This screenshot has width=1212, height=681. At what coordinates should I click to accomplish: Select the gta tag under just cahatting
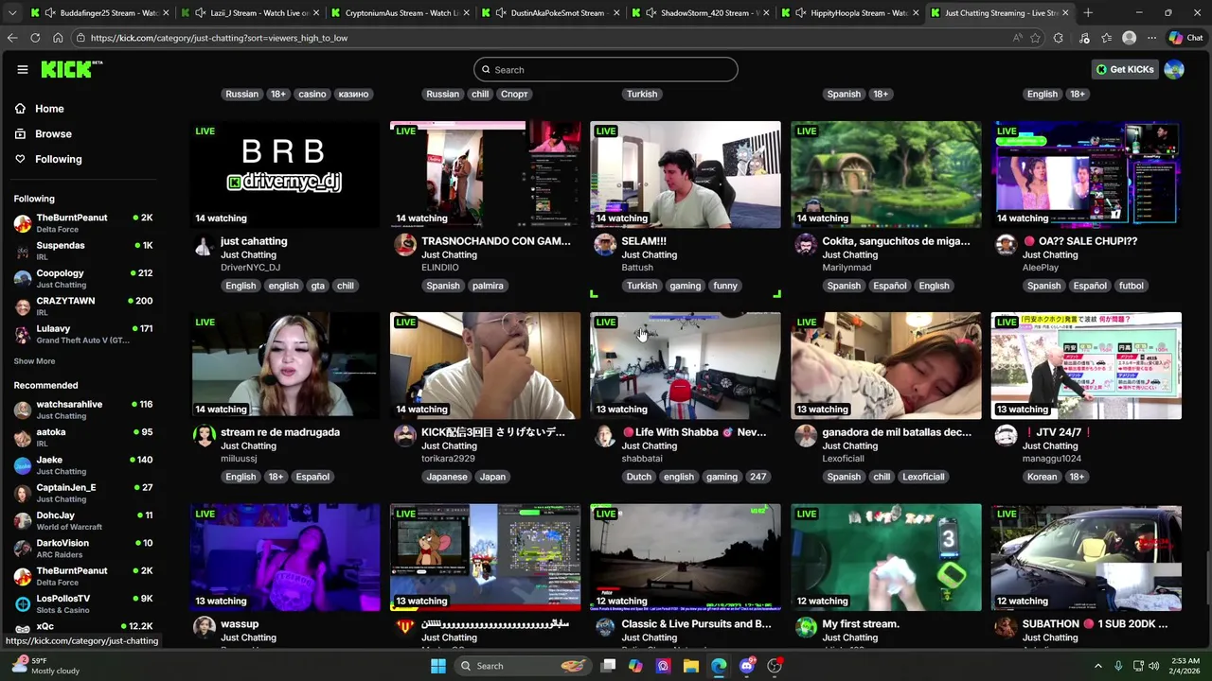317,286
